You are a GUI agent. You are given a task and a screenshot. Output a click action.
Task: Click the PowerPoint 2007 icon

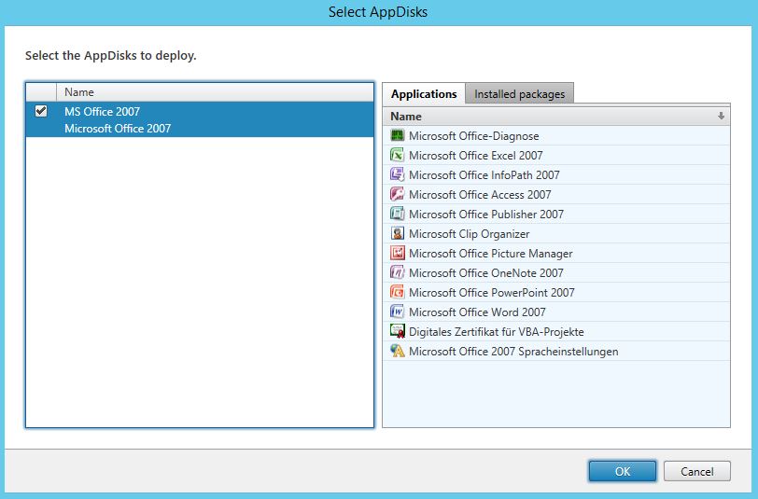(x=397, y=293)
